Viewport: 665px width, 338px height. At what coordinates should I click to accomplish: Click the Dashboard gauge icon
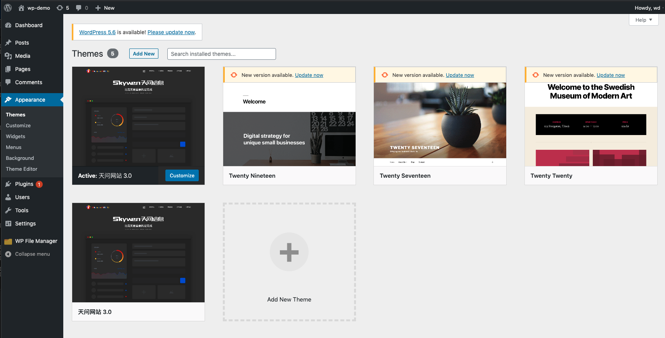pyautogui.click(x=8, y=25)
